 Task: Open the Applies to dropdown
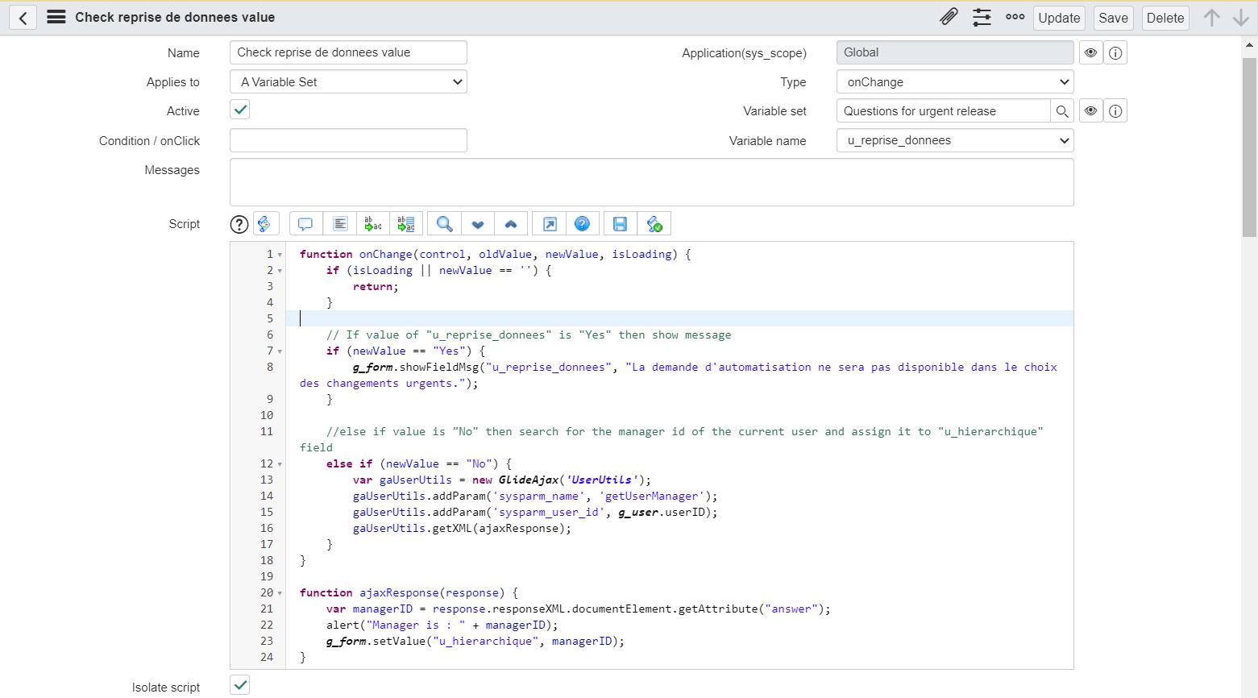pyautogui.click(x=348, y=82)
